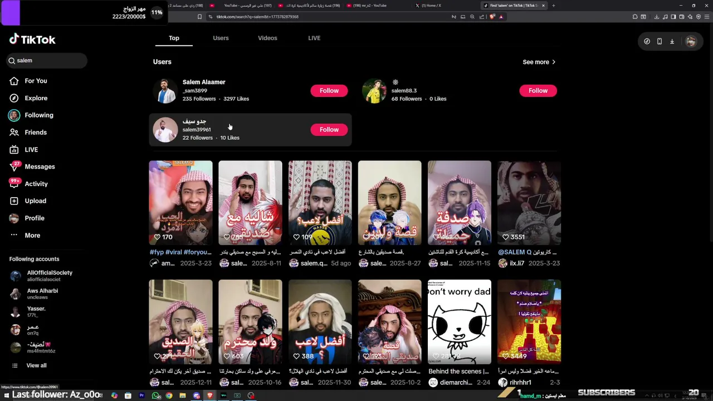
Task: Click View all following accounts
Action: (36, 365)
